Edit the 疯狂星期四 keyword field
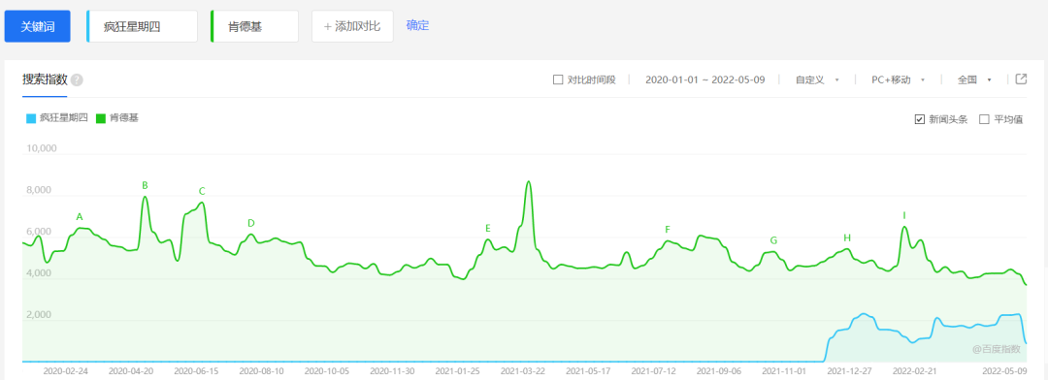 tap(143, 27)
